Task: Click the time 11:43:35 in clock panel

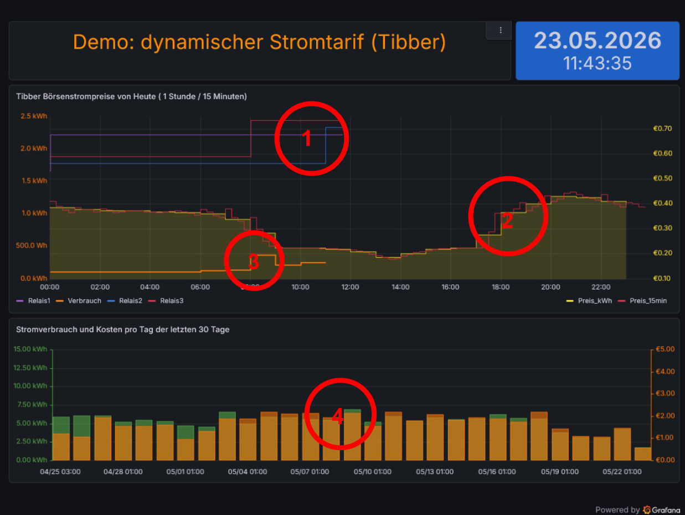Action: [x=598, y=63]
